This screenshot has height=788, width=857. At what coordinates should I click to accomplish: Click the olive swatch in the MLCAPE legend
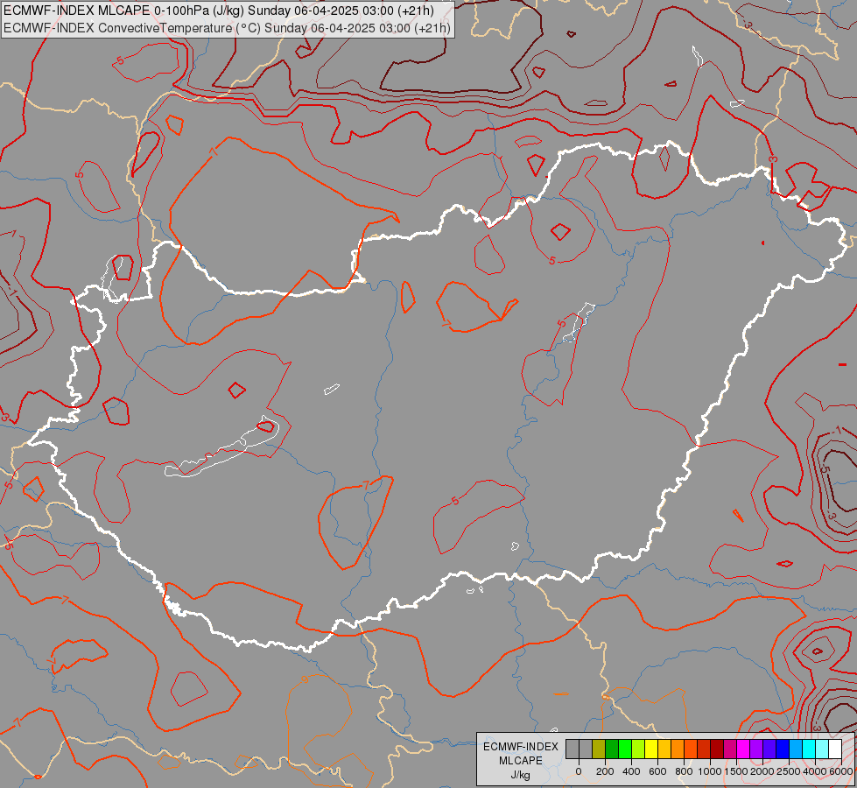[599, 749]
